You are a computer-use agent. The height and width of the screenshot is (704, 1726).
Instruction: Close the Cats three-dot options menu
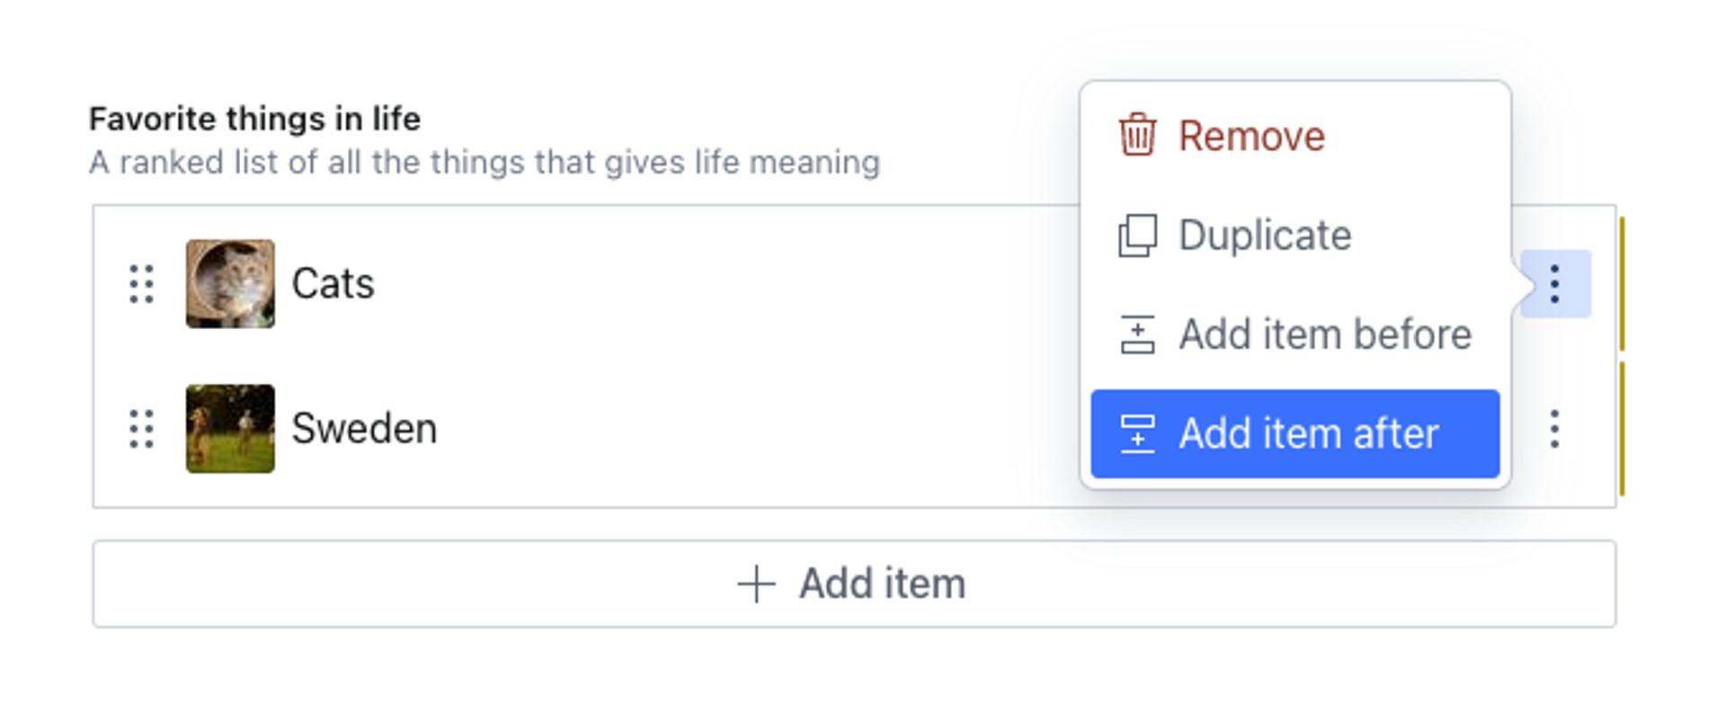[x=1554, y=284]
